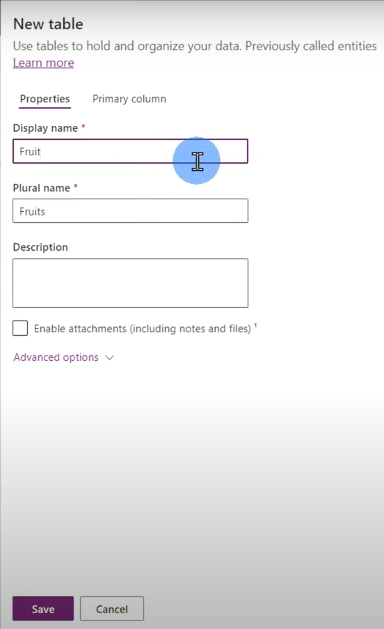Click the Enable attachments label text
This screenshot has width=384, height=629.
coord(142,329)
